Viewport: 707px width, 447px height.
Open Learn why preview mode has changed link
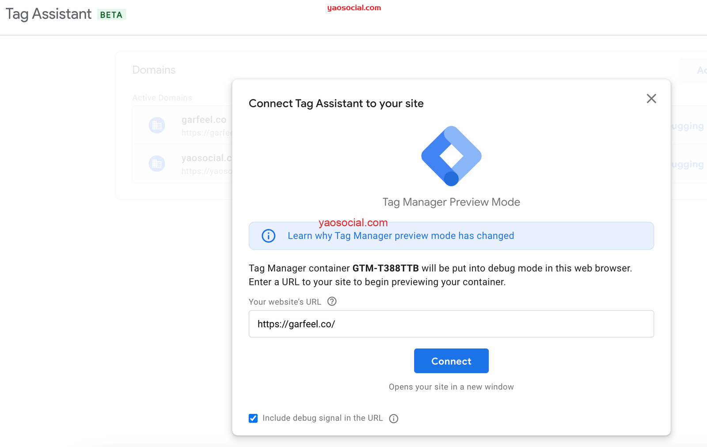[400, 236]
